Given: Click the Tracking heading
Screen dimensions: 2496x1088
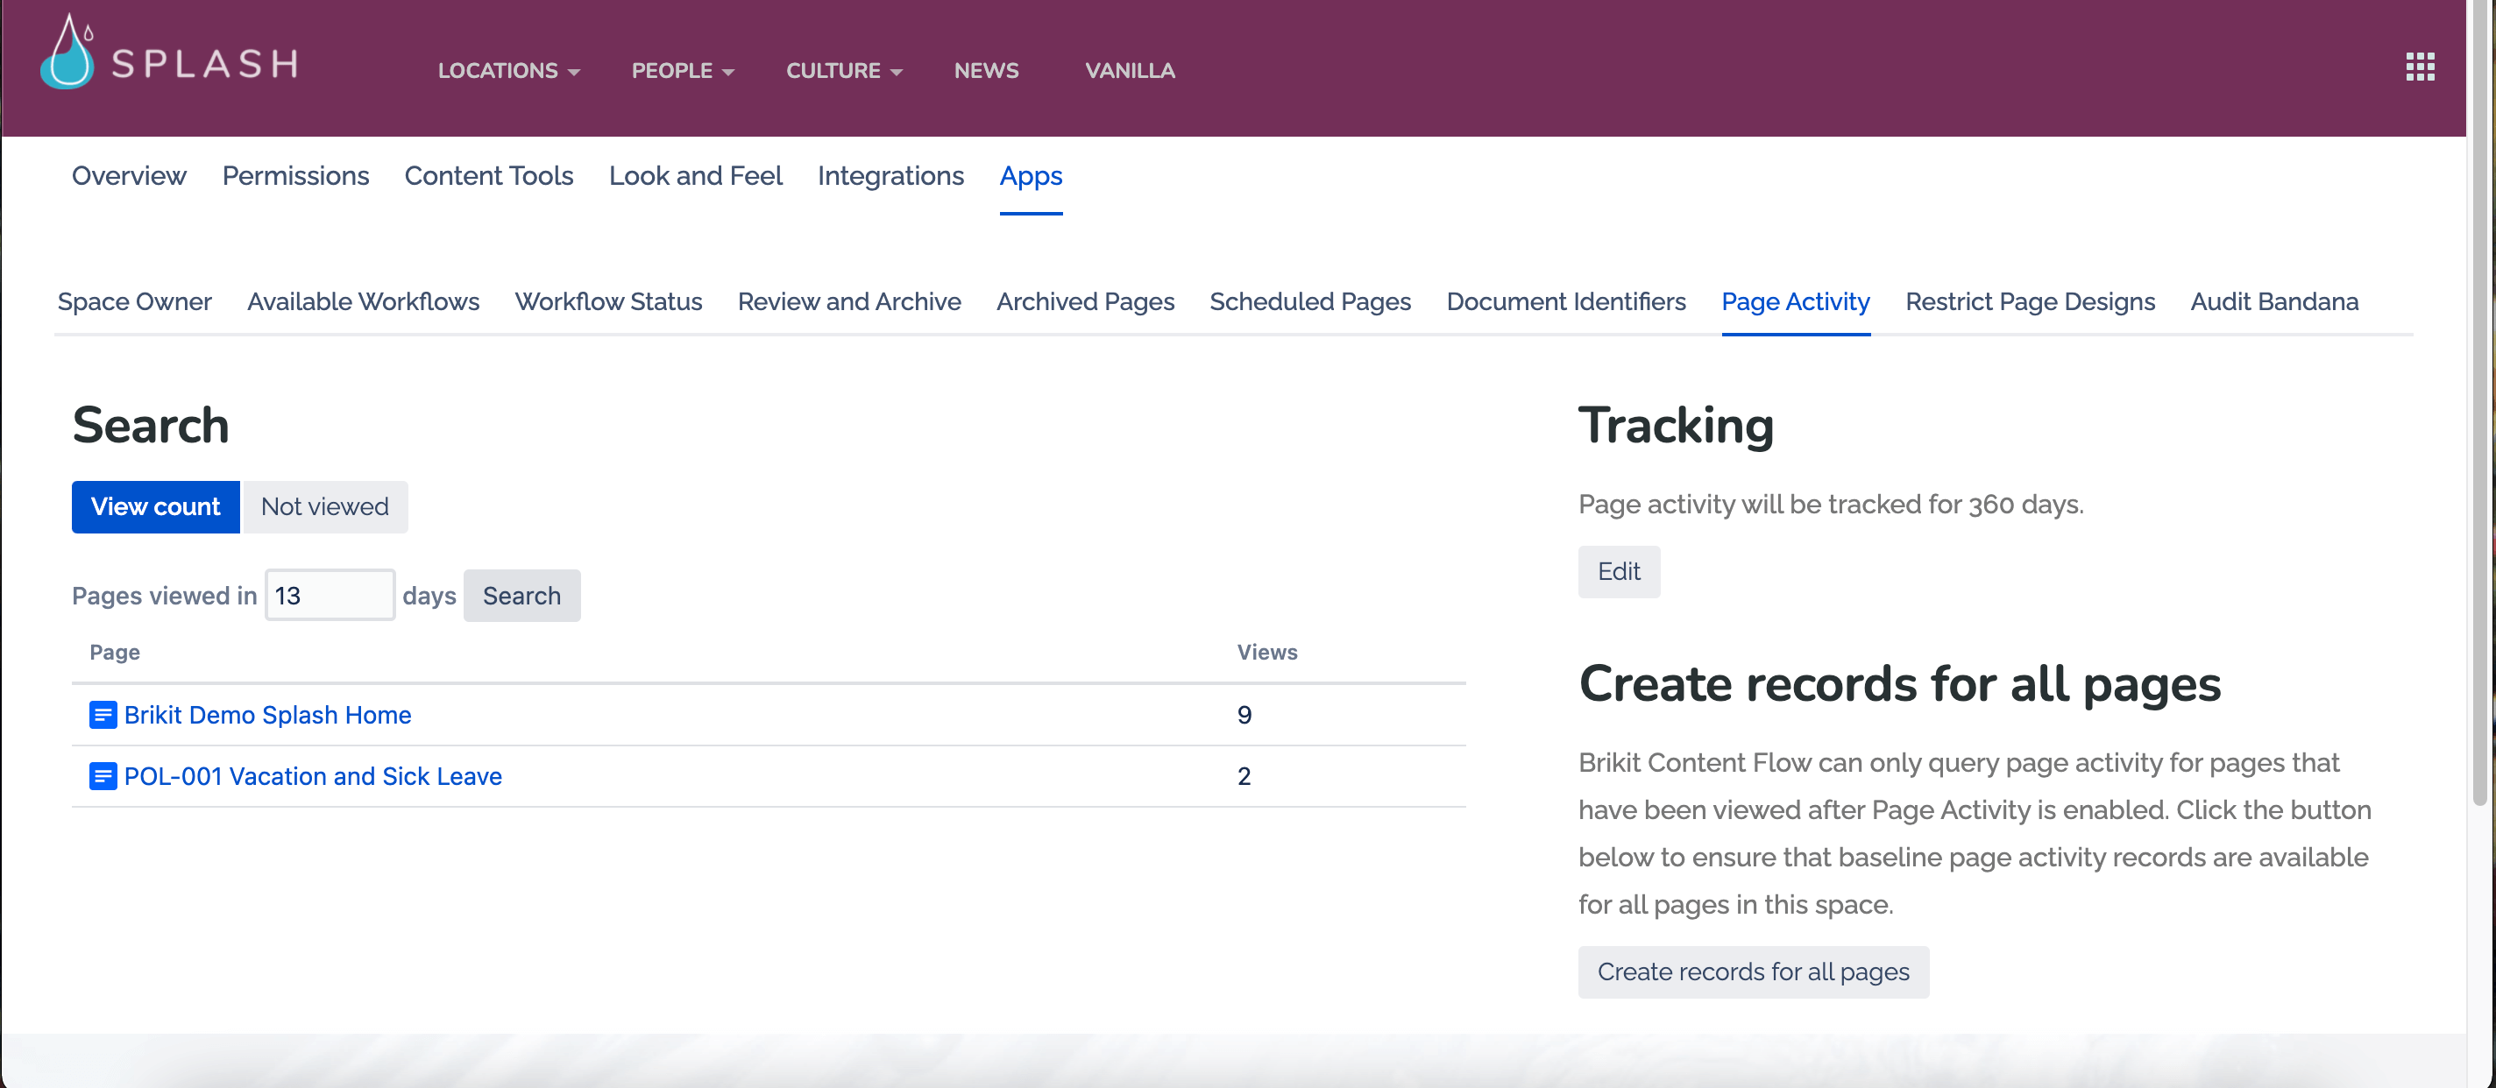Looking at the screenshot, I should coord(1676,426).
